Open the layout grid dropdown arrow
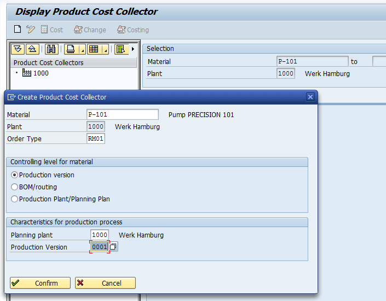Viewport: 386px width, 301px height. point(105,50)
